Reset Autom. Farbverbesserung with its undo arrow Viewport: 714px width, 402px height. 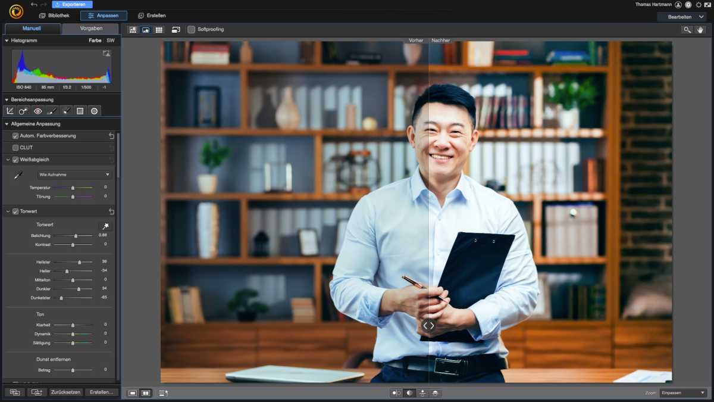click(111, 136)
